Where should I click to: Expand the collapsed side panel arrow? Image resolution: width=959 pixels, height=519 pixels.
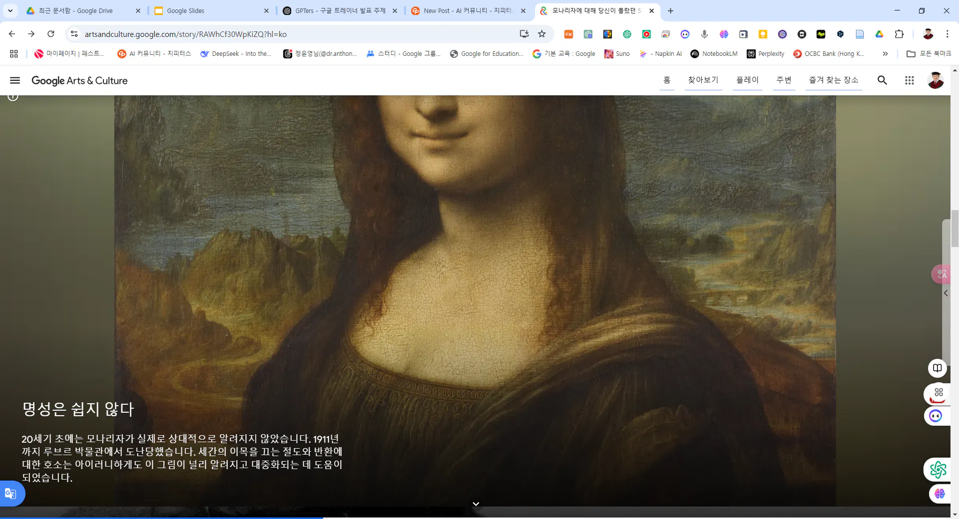946,293
